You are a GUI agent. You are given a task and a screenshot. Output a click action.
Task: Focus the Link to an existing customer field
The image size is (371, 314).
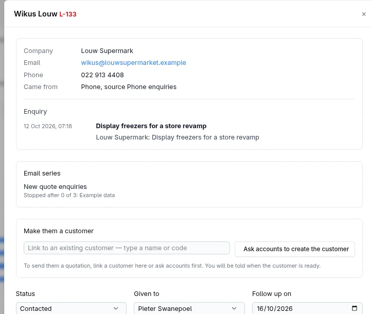point(127,248)
